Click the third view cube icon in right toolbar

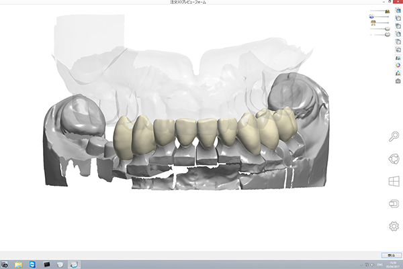pos(398,27)
